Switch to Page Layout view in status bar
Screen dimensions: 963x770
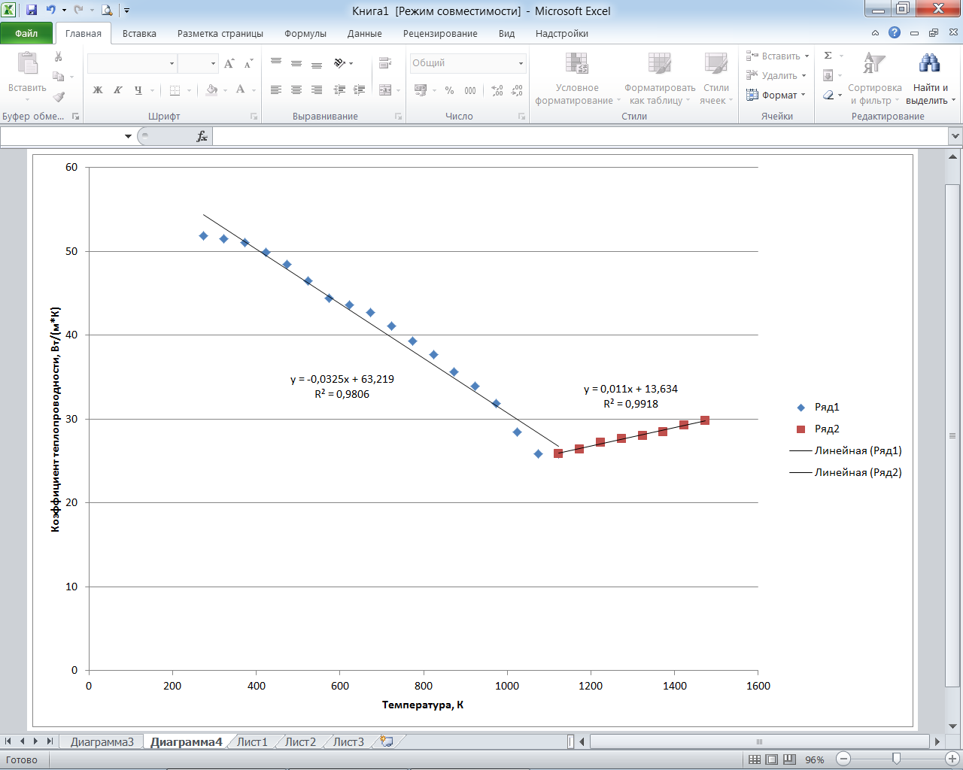click(772, 759)
